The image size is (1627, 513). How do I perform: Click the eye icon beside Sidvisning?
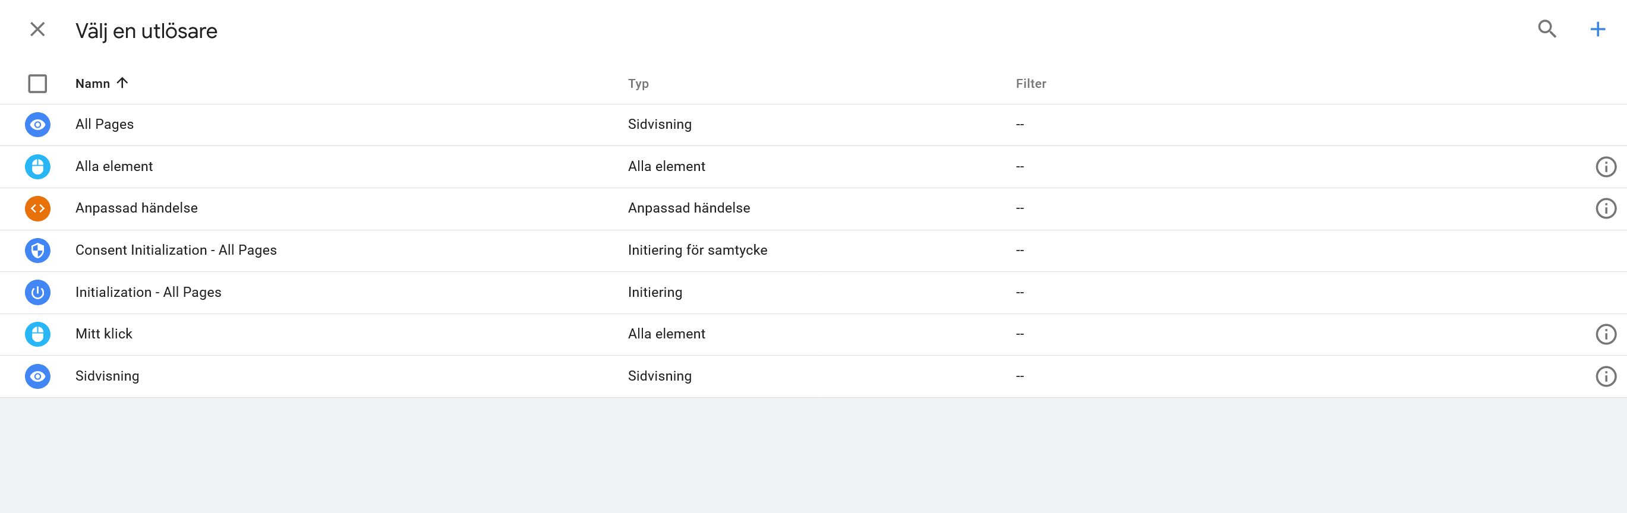tap(37, 376)
